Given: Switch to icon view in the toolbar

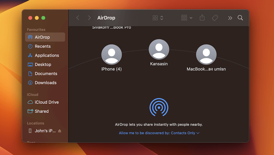Looking at the screenshot, I should [155, 18].
